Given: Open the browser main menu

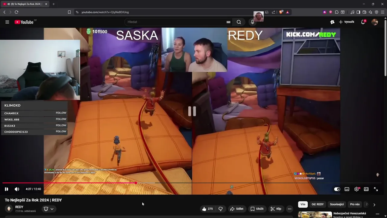Looking at the screenshot, I should tap(382, 12).
